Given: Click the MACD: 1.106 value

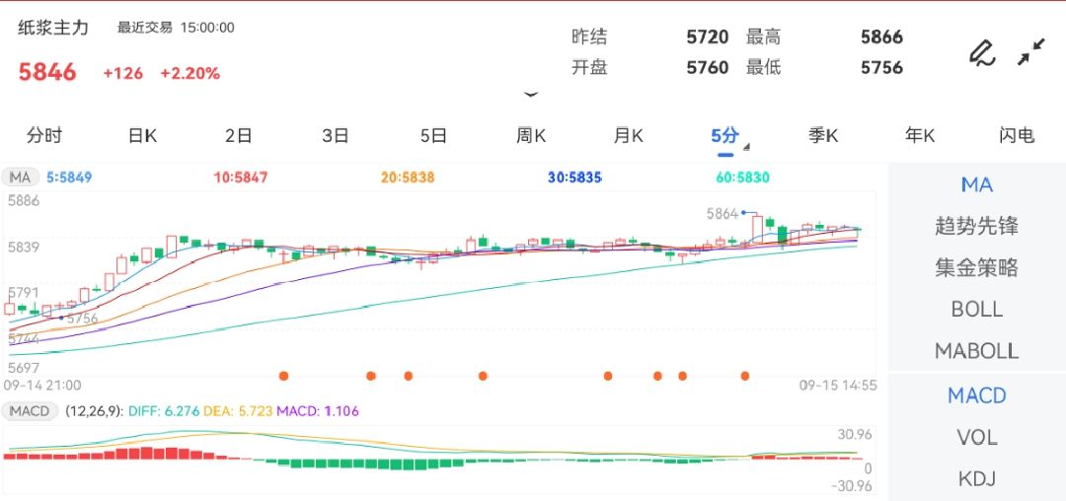Looking at the screenshot, I should (x=318, y=410).
